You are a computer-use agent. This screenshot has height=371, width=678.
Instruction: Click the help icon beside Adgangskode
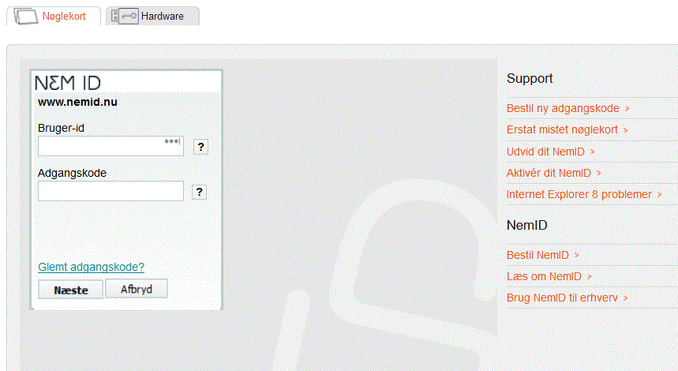pyautogui.click(x=200, y=192)
